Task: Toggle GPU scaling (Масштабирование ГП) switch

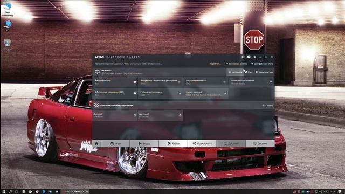Action: [x=224, y=82]
